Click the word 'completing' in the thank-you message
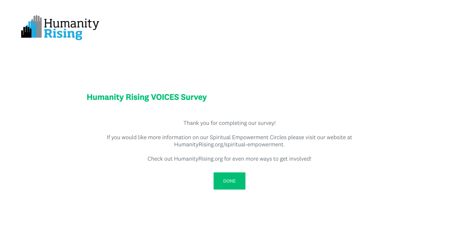459x245 pixels. (233, 123)
